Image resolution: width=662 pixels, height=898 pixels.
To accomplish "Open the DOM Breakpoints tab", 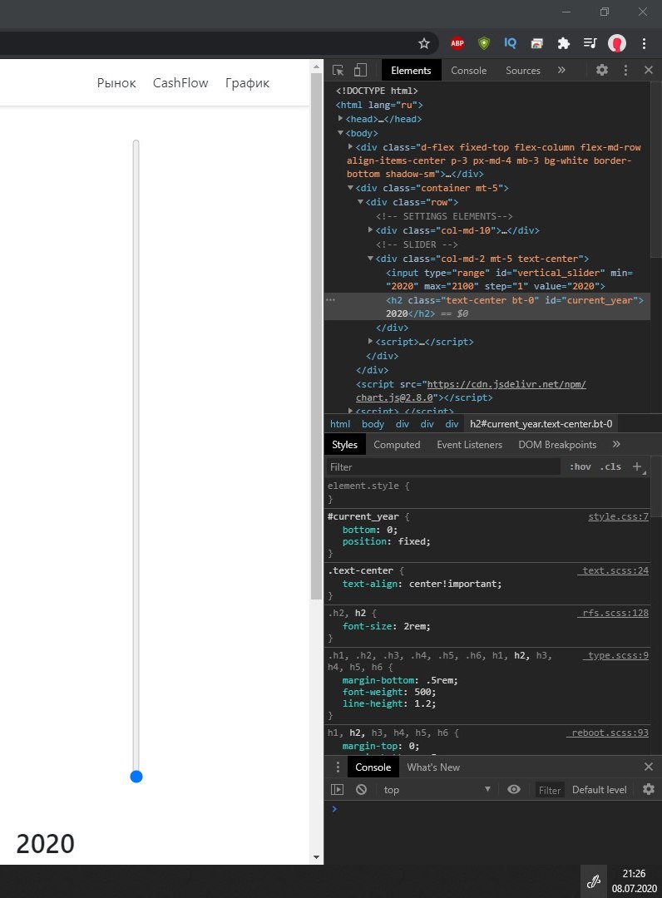I will tap(557, 444).
